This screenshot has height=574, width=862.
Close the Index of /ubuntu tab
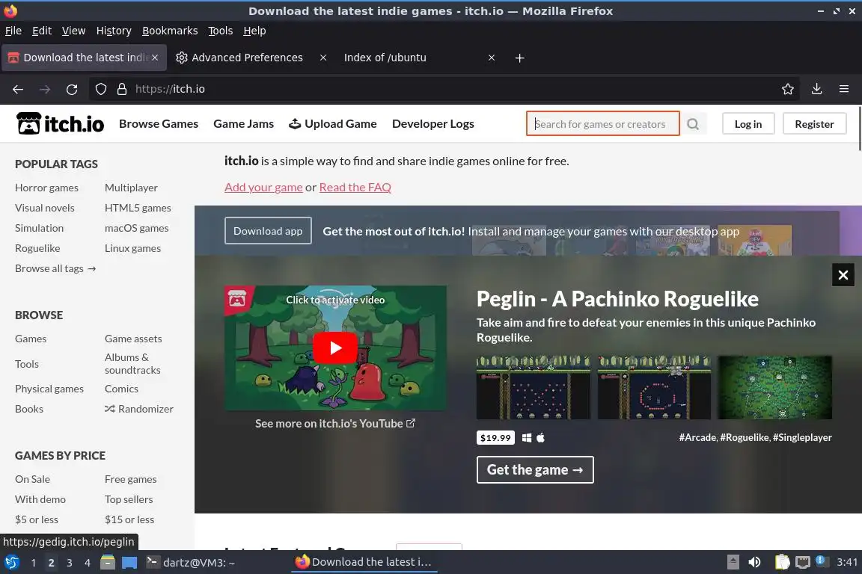click(492, 58)
